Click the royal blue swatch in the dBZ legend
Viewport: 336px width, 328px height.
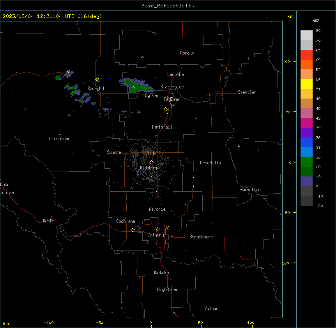(x=306, y=142)
